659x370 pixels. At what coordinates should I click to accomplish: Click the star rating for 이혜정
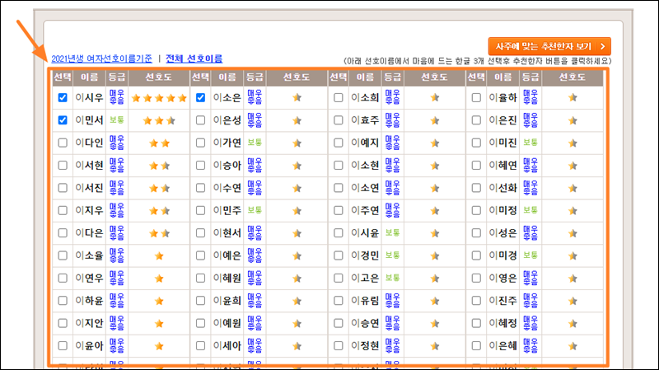(573, 324)
